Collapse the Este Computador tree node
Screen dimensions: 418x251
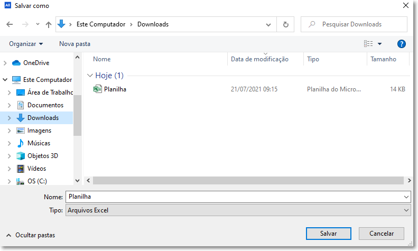pos(5,80)
